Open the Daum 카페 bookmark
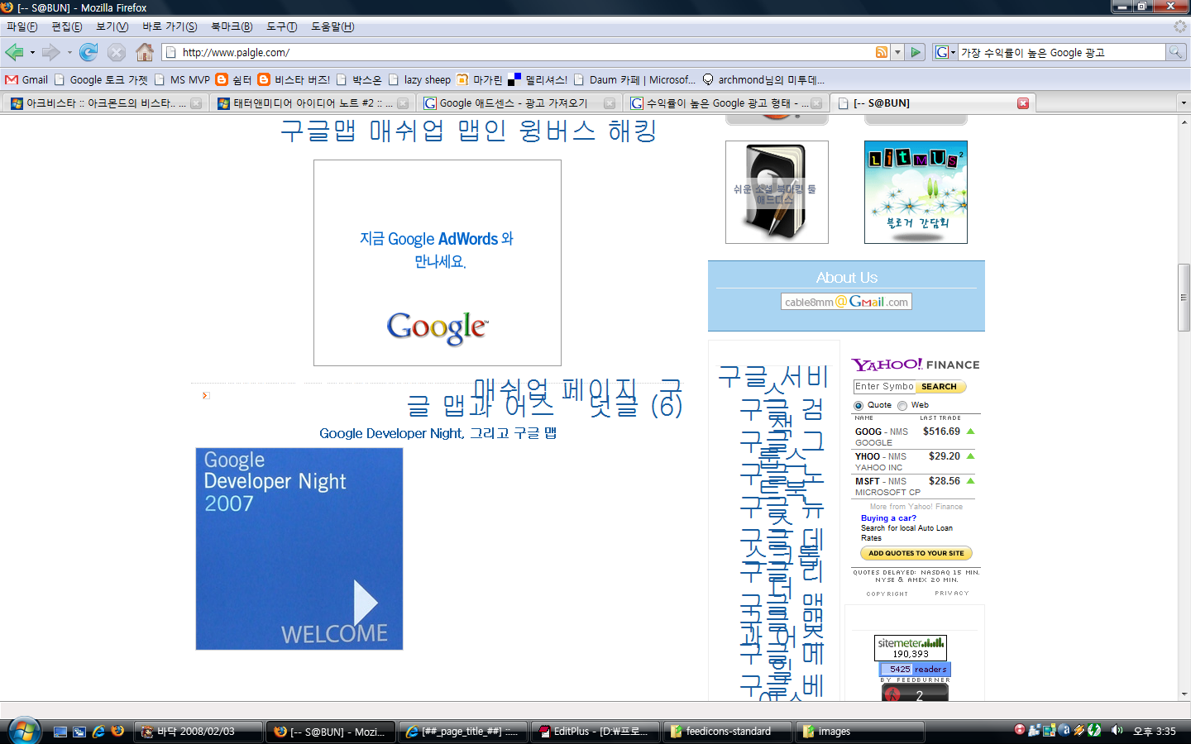 635,80
